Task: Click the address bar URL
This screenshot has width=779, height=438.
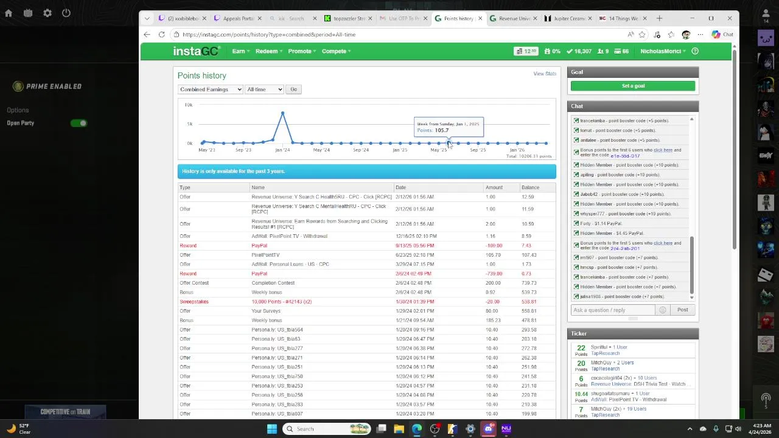Action: pos(269,35)
